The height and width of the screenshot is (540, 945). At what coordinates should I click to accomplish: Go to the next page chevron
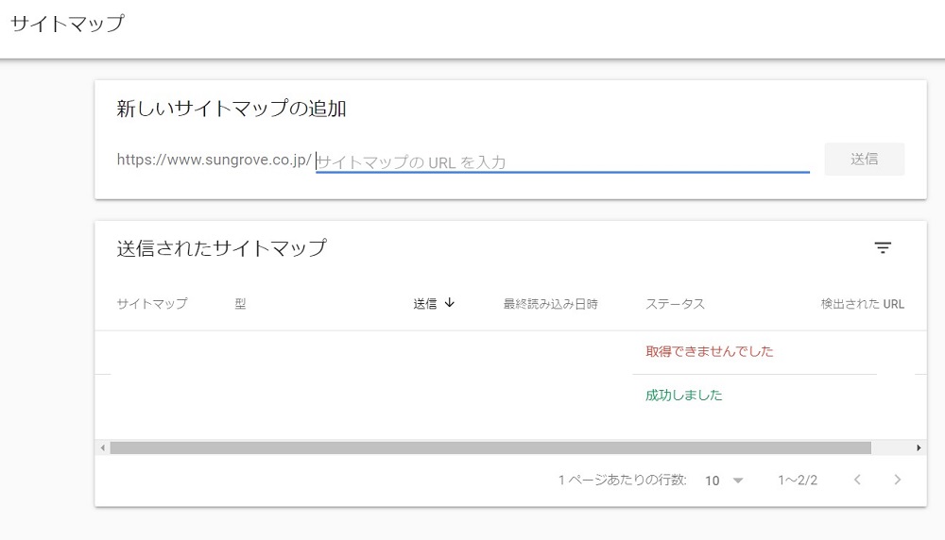tap(897, 480)
